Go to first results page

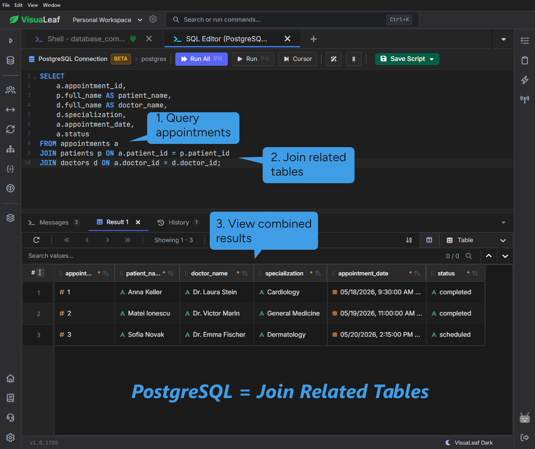click(x=67, y=240)
